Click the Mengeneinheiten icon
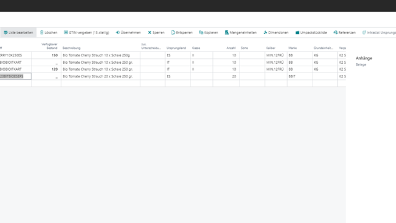 (x=226, y=32)
